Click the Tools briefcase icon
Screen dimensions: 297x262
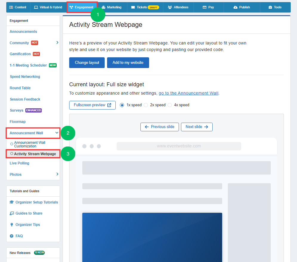click(x=270, y=7)
